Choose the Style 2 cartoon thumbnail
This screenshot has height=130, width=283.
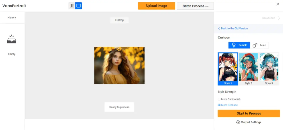tap(249, 69)
